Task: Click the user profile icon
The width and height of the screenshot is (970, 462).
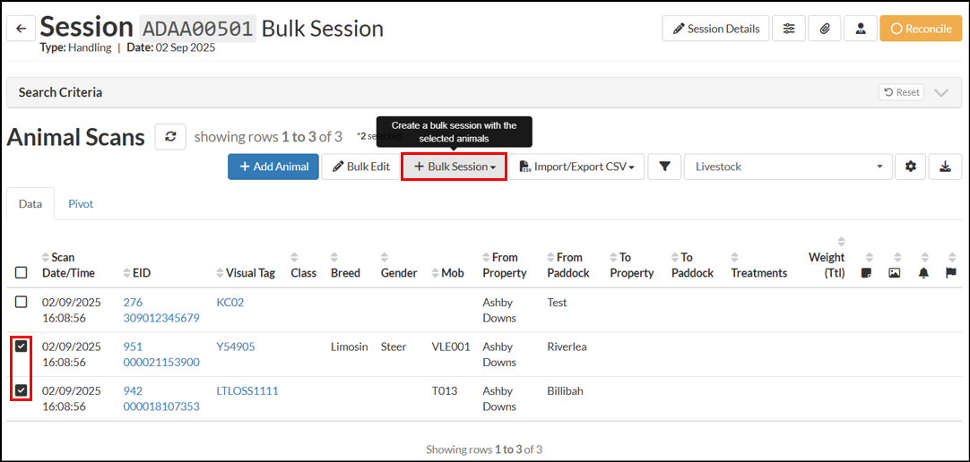Action: point(861,29)
